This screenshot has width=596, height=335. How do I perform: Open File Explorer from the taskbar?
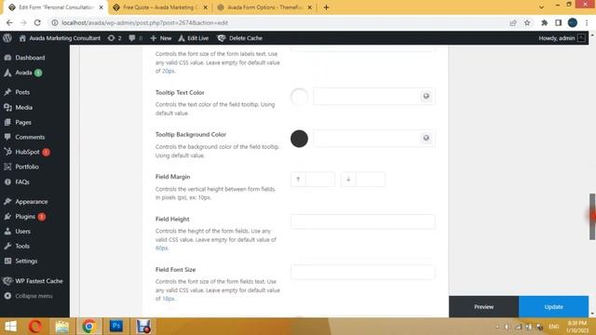click(61, 327)
